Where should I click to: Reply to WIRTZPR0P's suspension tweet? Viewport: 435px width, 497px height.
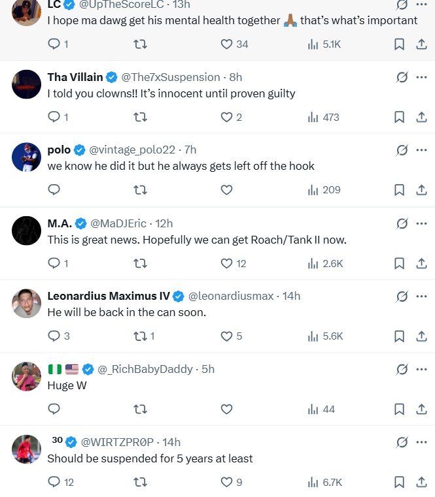pos(54,483)
